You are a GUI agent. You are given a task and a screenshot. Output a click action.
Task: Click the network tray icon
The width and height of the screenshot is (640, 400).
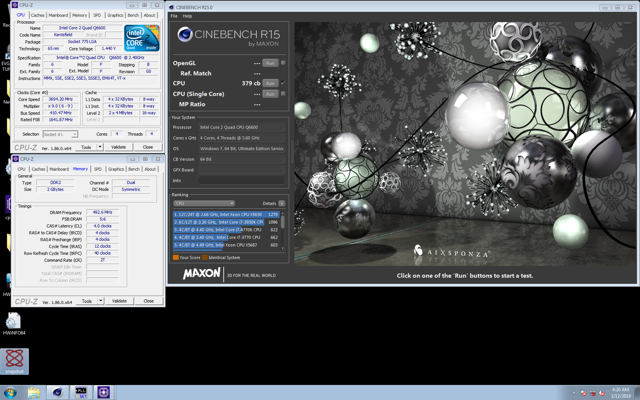point(592,393)
